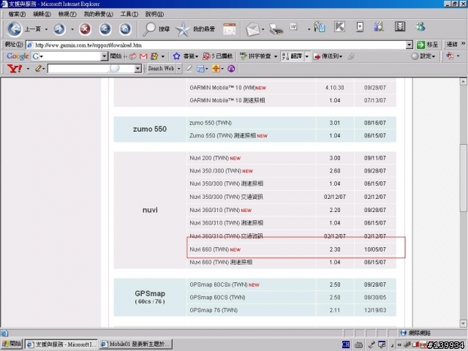Open the Translate dropdown arrow

pos(306,56)
